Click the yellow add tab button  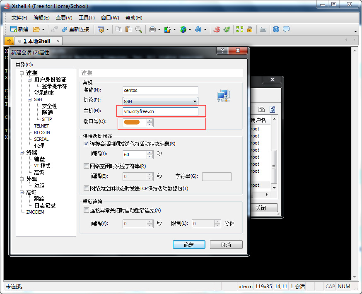9,41
